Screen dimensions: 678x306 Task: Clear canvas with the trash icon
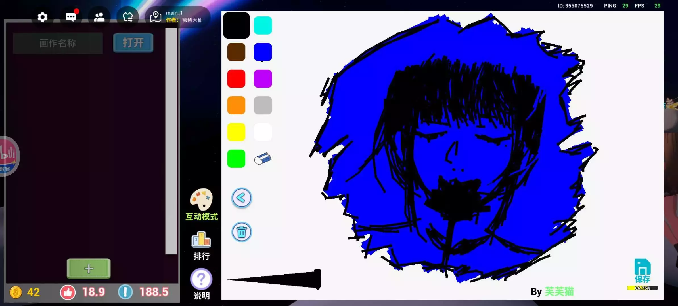point(241,232)
